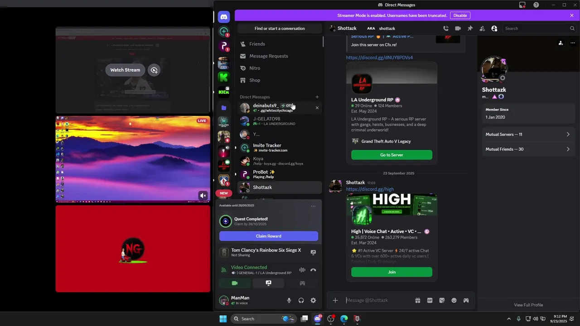The height and width of the screenshot is (326, 580).
Task: Open User Settings gear
Action: click(x=313, y=300)
